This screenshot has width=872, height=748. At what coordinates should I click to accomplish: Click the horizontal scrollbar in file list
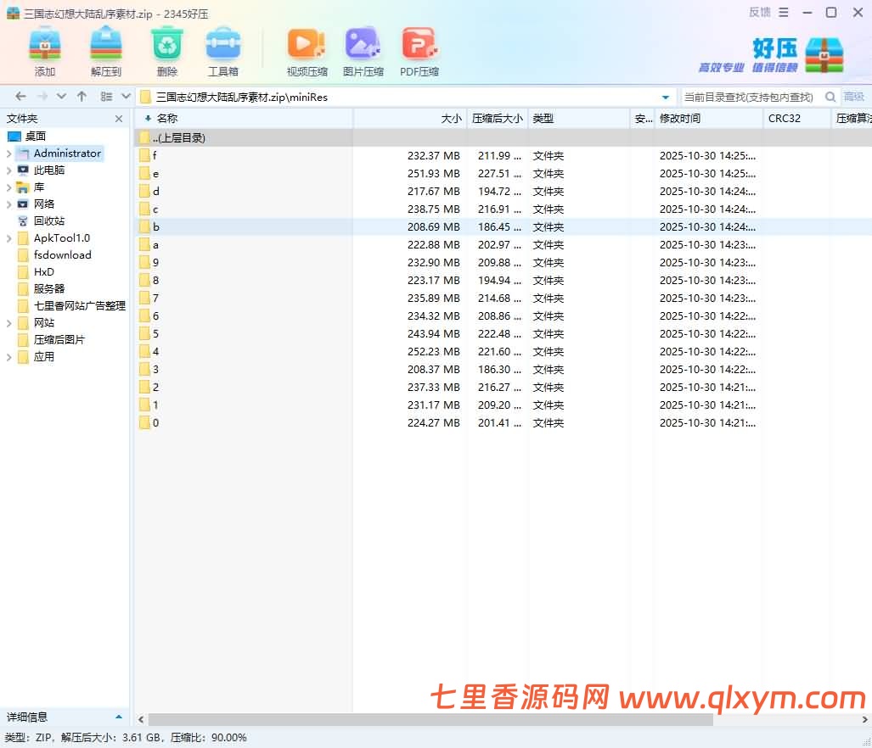(425, 719)
